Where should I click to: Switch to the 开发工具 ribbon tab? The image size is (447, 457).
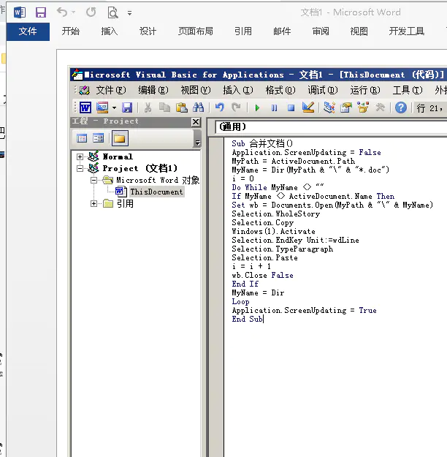(x=407, y=31)
